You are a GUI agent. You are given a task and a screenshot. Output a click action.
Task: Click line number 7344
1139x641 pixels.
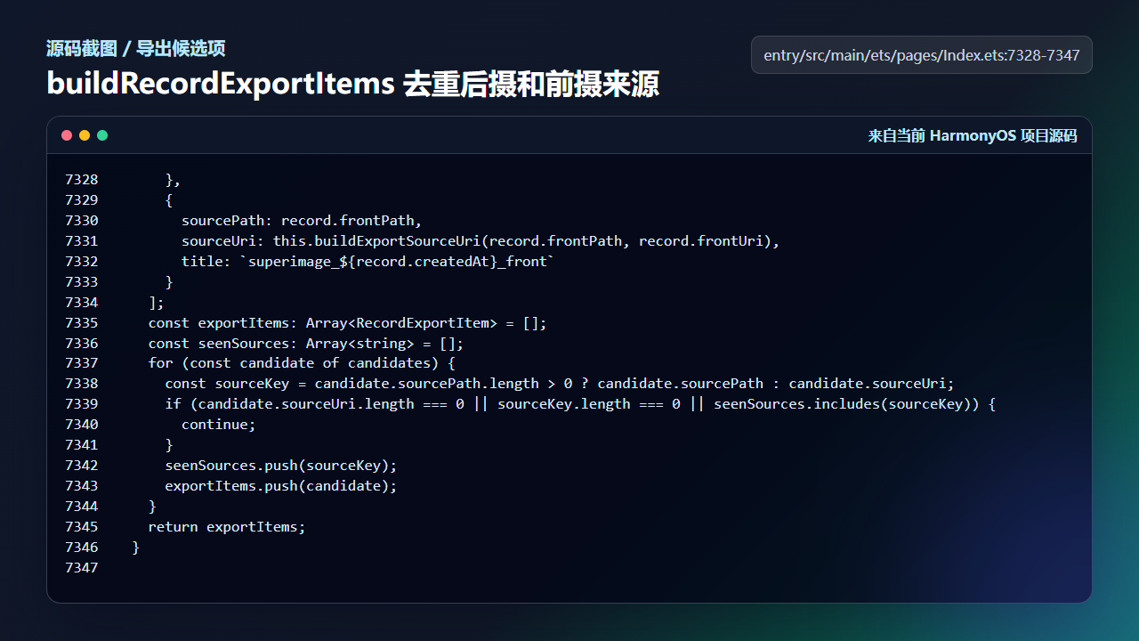pos(82,507)
